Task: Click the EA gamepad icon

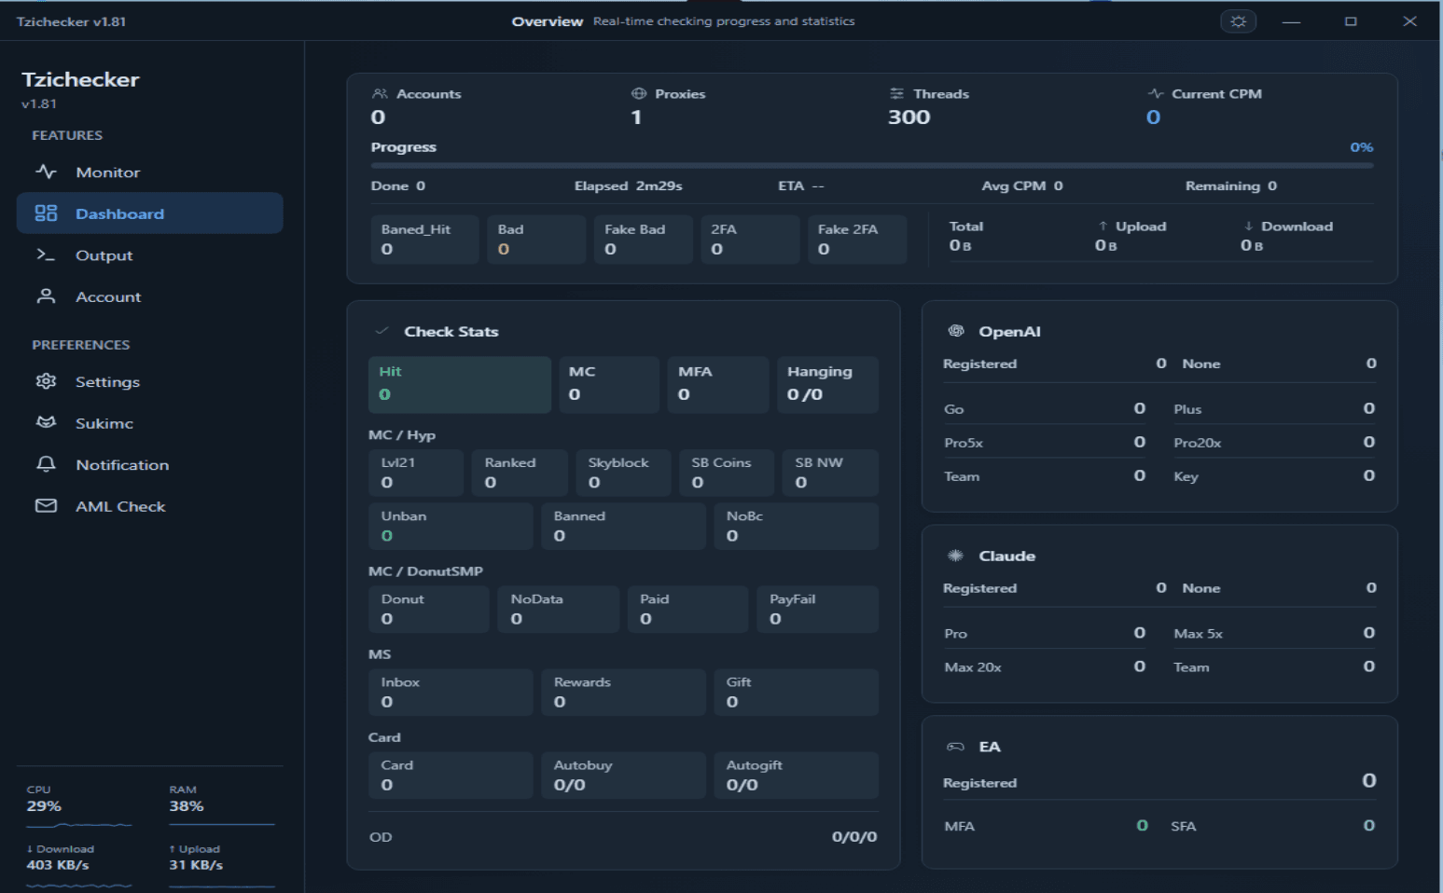Action: click(955, 747)
